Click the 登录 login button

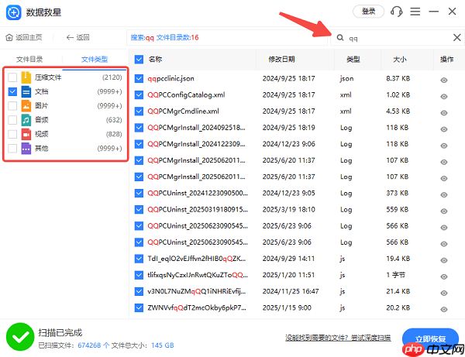(x=369, y=12)
